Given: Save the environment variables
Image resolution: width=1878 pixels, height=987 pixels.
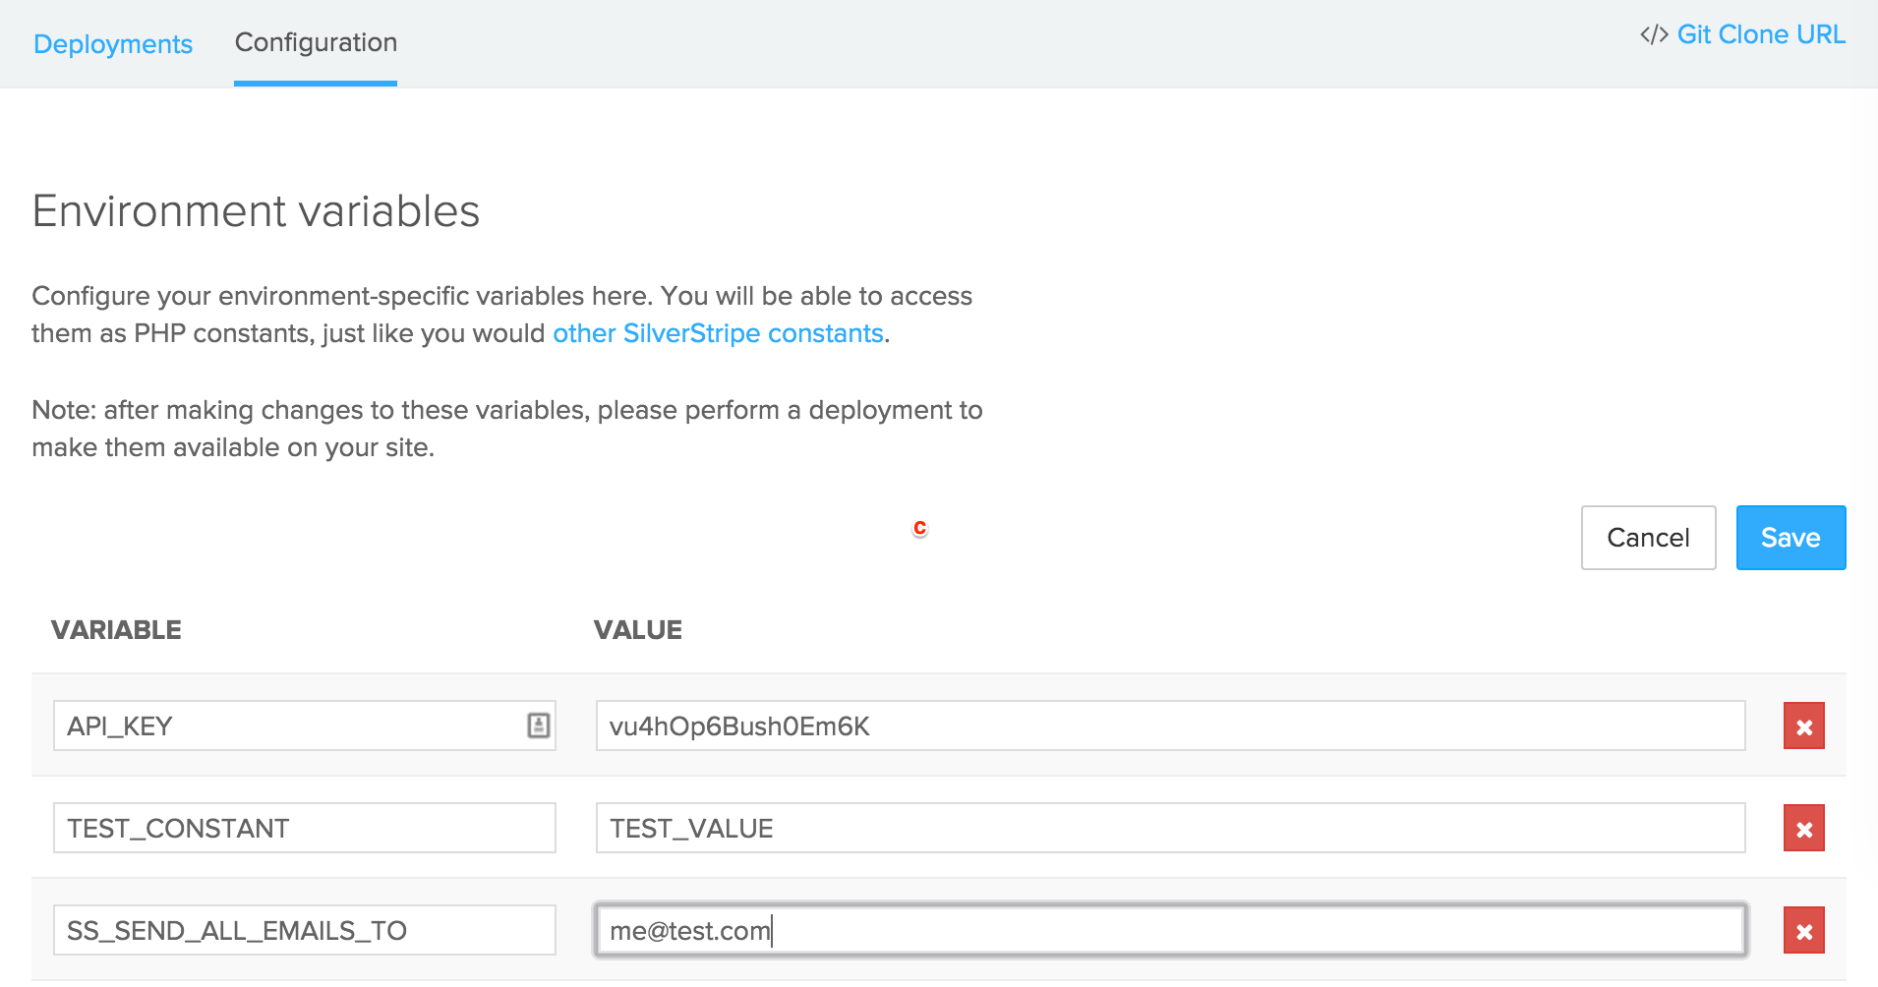Looking at the screenshot, I should [x=1790, y=538].
